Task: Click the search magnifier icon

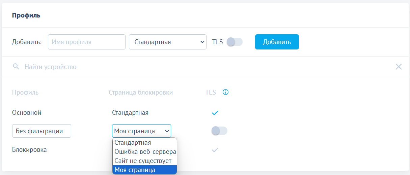Action: [x=16, y=67]
